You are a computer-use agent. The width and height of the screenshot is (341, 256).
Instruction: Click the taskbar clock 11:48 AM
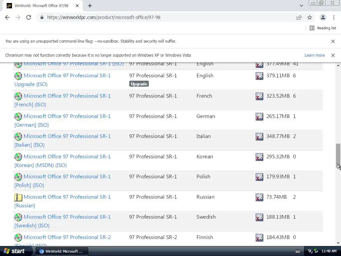pos(329,251)
